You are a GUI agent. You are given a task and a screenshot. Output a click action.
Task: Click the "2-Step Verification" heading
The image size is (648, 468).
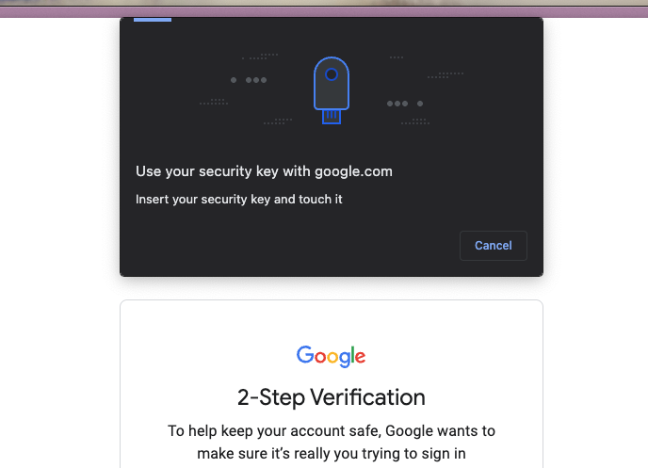(x=331, y=397)
